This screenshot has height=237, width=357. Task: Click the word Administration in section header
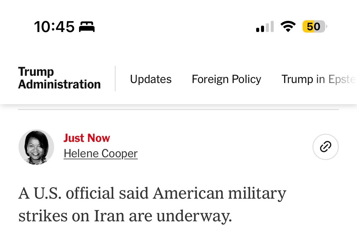pyautogui.click(x=59, y=84)
